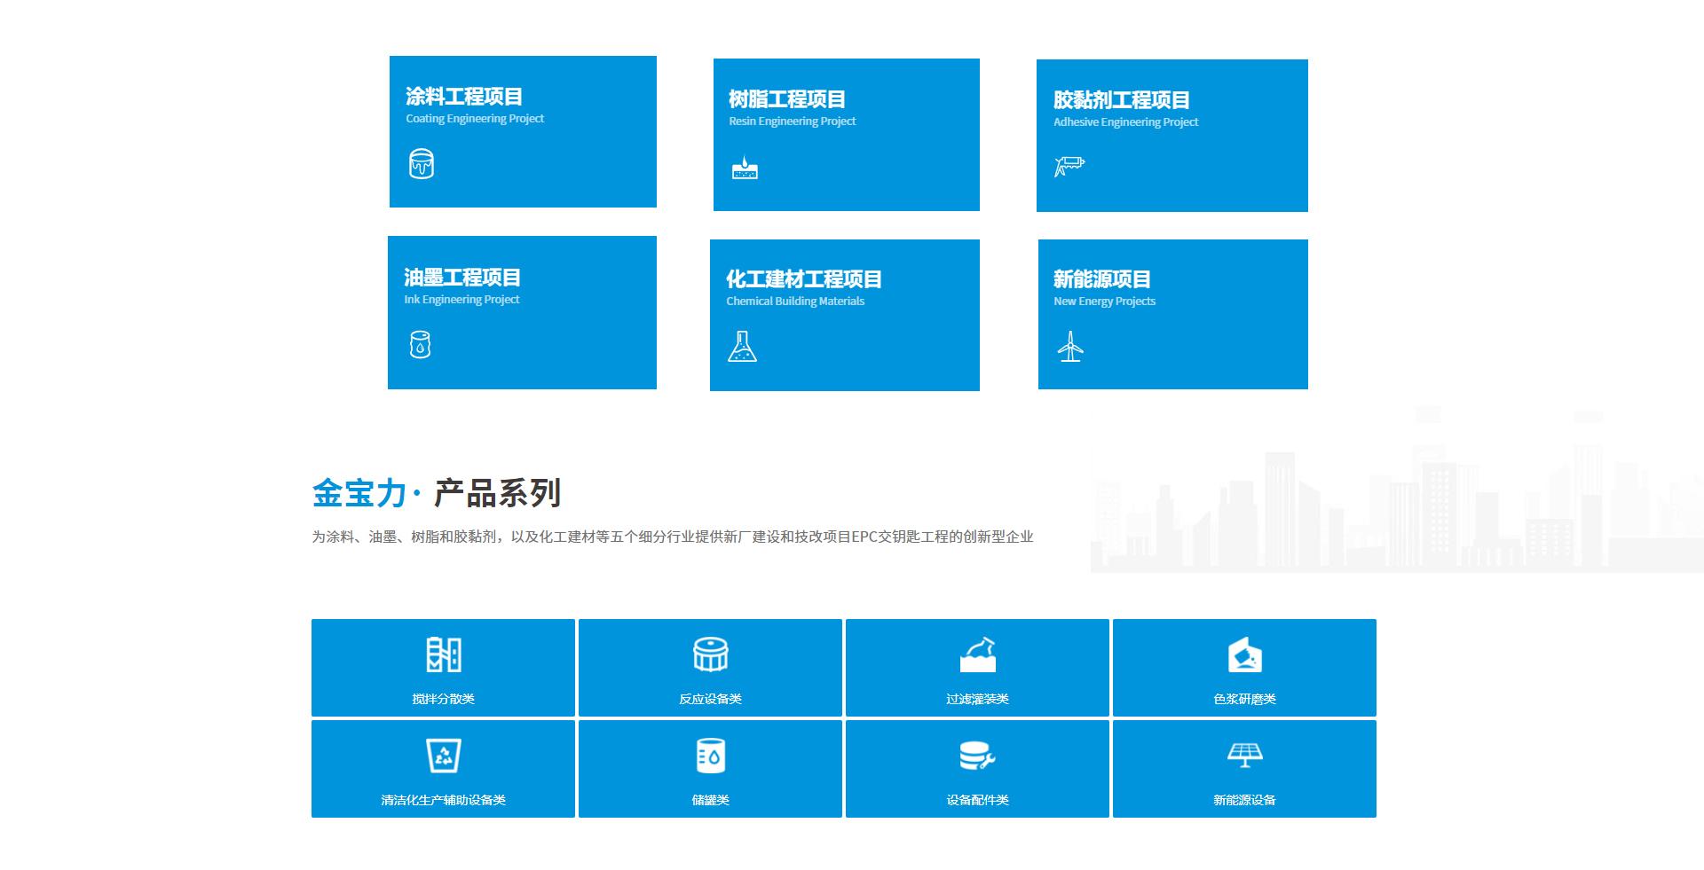Click the wind turbine icon in 新能源项目 card

point(1070,346)
